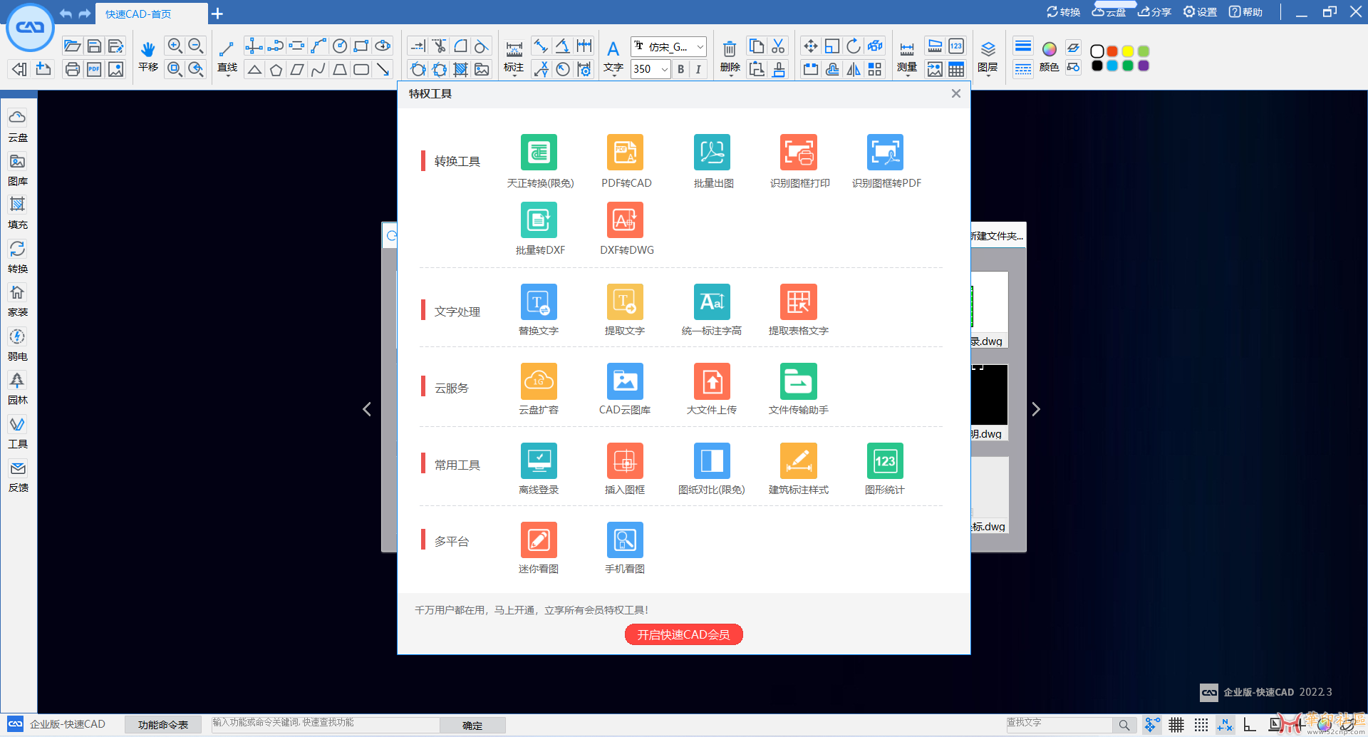This screenshot has width=1368, height=737.
Task: Toggle the grid lines status icon
Action: [1176, 725]
